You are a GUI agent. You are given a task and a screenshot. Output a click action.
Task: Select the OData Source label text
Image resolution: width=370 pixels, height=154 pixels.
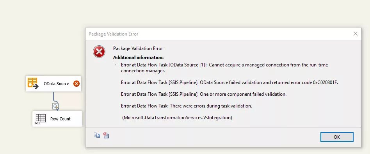click(x=56, y=84)
